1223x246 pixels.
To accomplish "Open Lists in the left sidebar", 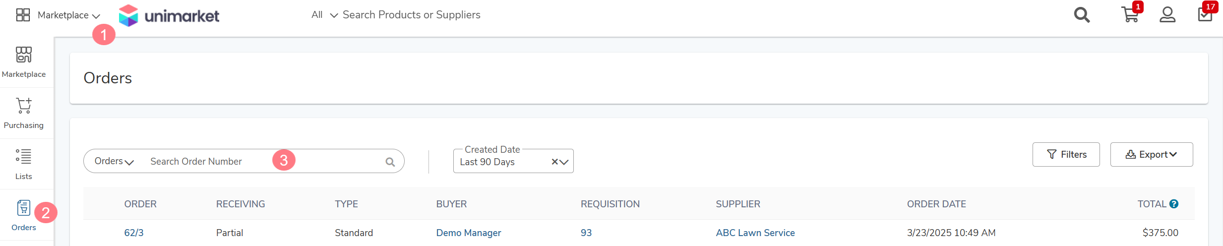I will tap(24, 165).
